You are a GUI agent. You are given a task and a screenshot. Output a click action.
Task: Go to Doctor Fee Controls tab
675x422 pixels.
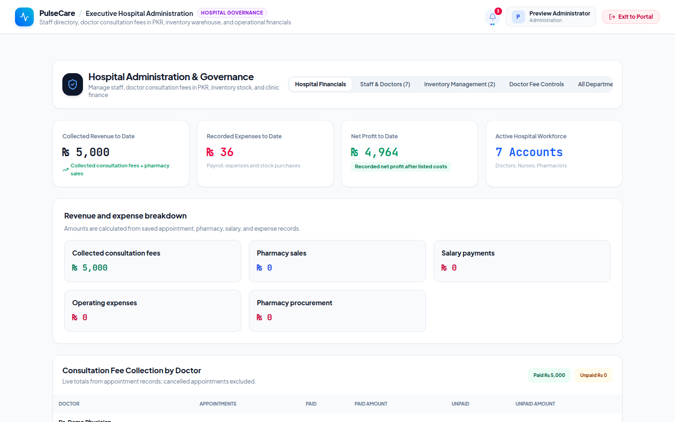click(x=536, y=84)
